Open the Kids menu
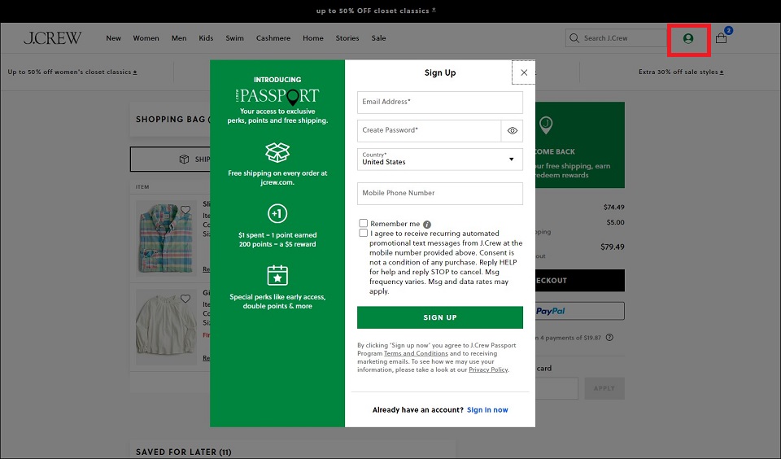 (x=206, y=38)
